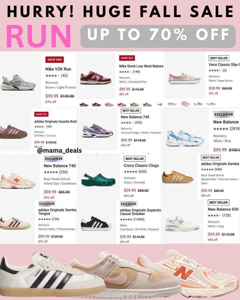View the black adidas Superstar shoe image

click(x=96, y=224)
